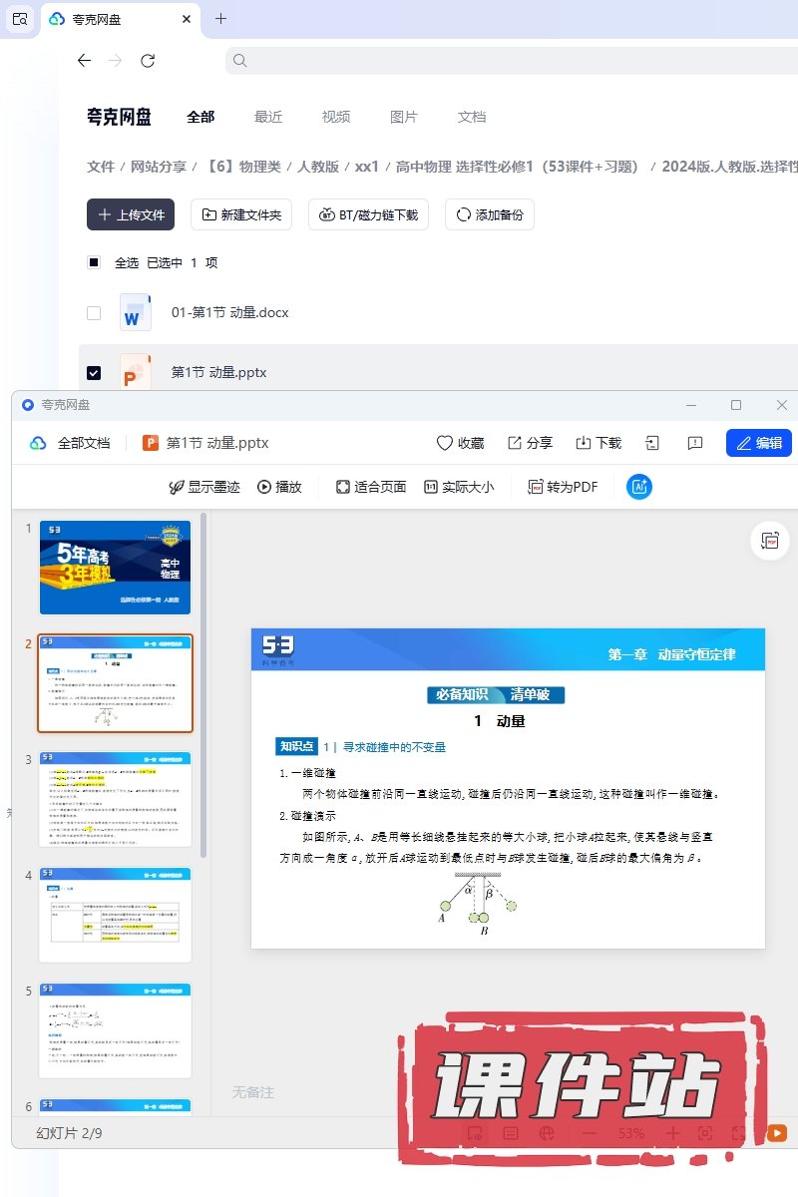Open the 文档 tab

[x=472, y=117]
